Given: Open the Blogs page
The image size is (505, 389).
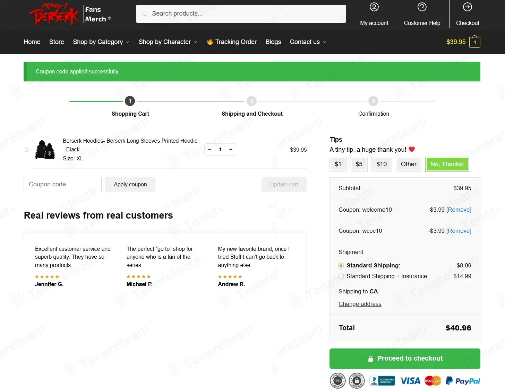Looking at the screenshot, I should 273,42.
